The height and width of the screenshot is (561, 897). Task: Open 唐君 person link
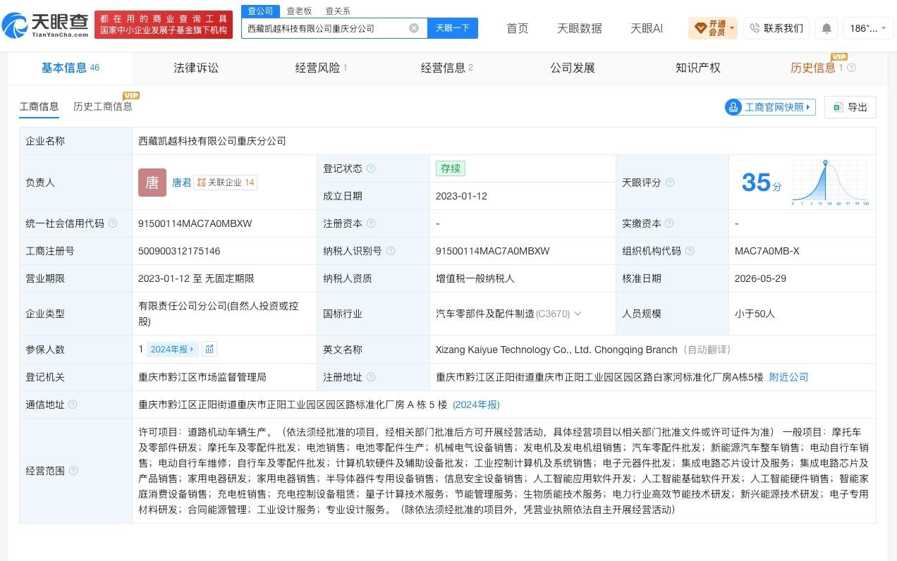pos(182,183)
